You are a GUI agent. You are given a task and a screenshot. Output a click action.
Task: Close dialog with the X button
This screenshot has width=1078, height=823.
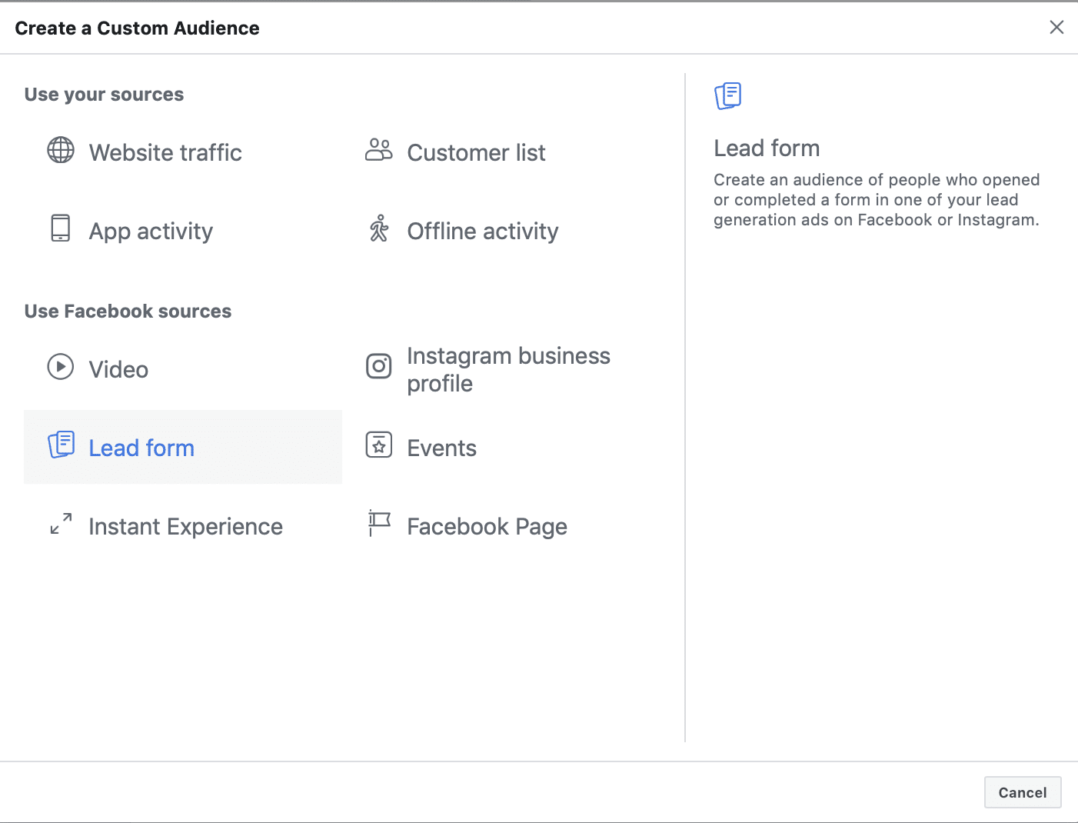(1056, 28)
